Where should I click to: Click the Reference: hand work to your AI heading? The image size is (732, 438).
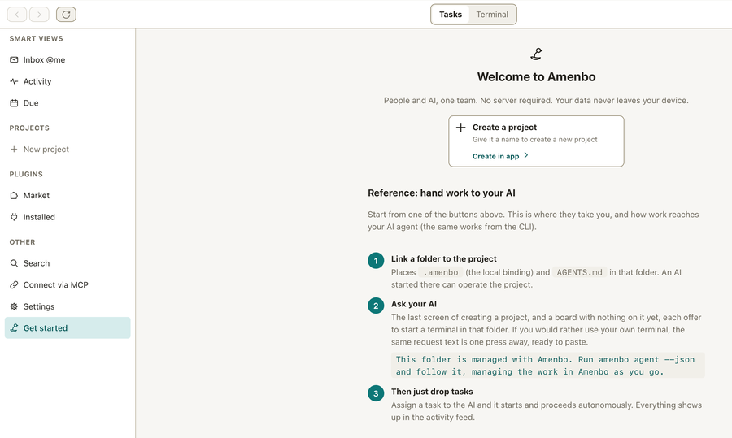click(x=442, y=193)
